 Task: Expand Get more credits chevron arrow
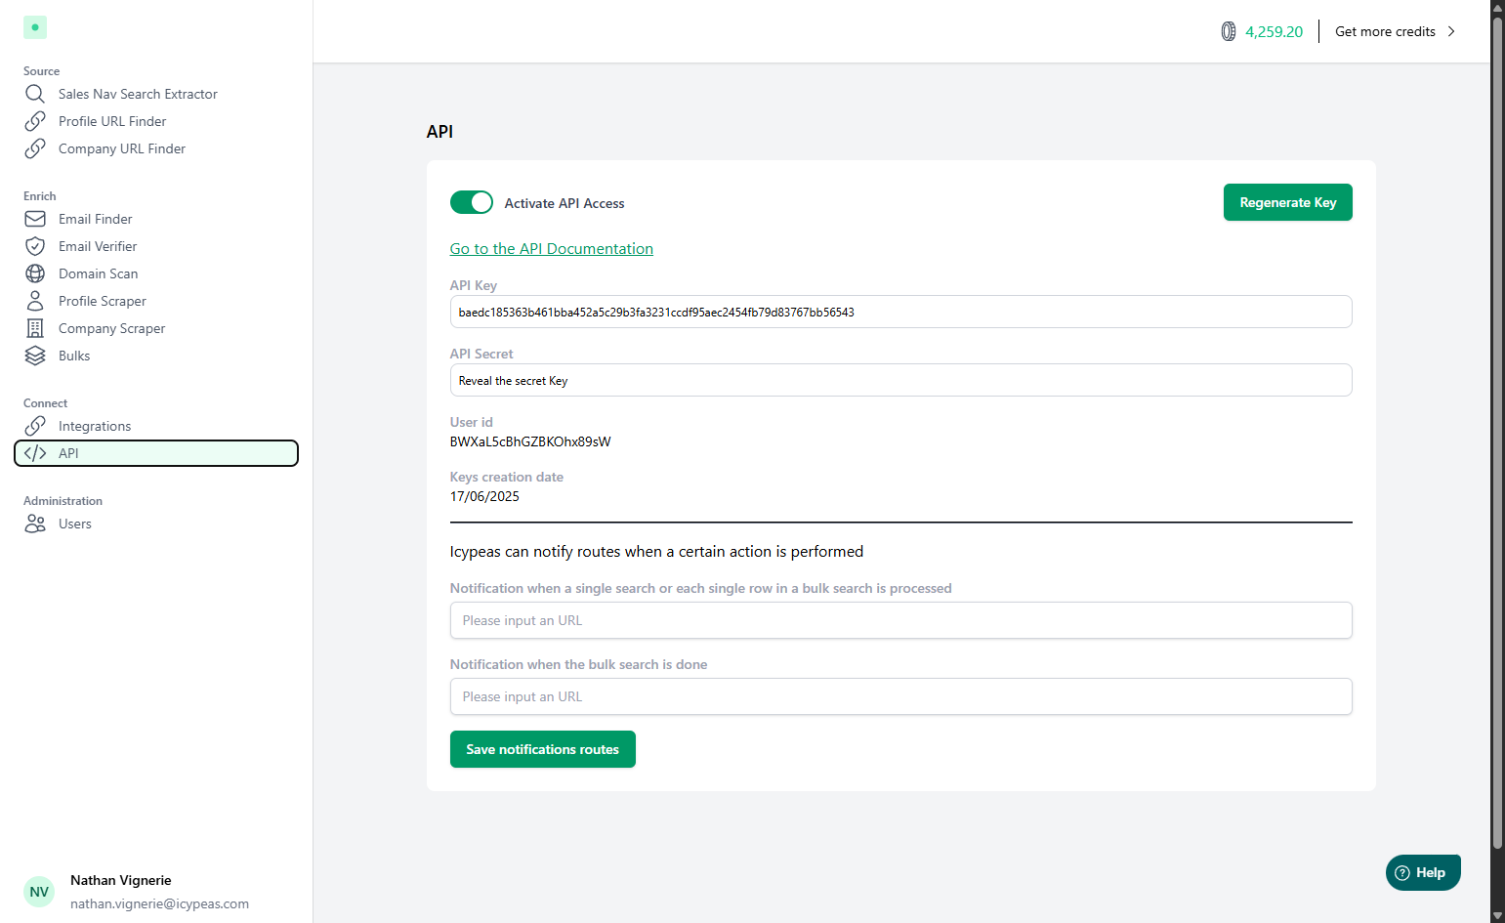[1451, 31]
